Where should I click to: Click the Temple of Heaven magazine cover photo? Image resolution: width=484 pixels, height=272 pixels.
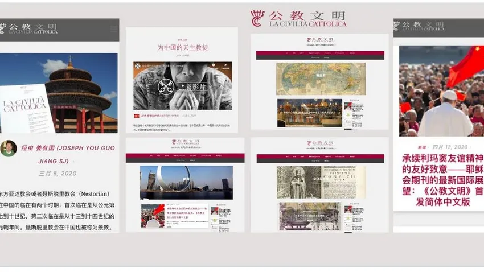[x=59, y=94]
